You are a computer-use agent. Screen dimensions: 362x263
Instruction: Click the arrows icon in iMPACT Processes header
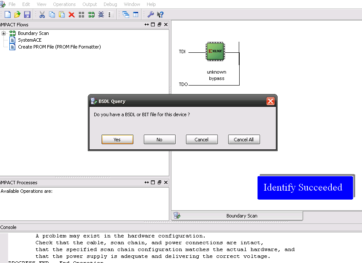tap(147, 182)
